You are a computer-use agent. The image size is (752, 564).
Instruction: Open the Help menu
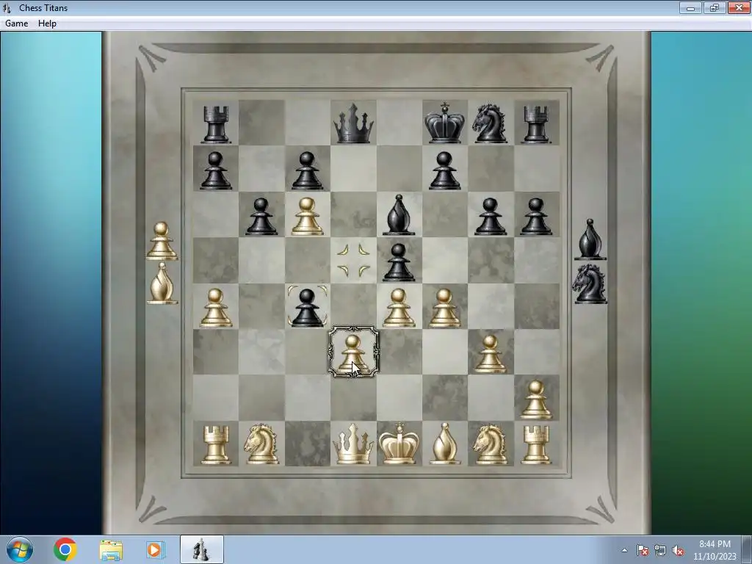(x=47, y=23)
